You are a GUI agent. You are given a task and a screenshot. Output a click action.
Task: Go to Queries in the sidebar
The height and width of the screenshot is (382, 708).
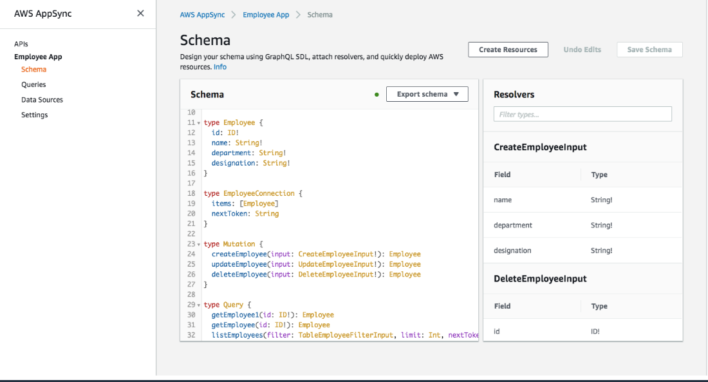coord(33,84)
